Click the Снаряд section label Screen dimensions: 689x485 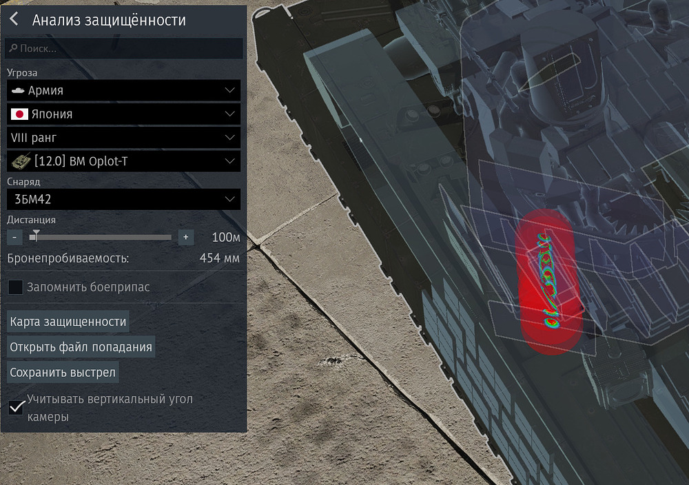(23, 181)
